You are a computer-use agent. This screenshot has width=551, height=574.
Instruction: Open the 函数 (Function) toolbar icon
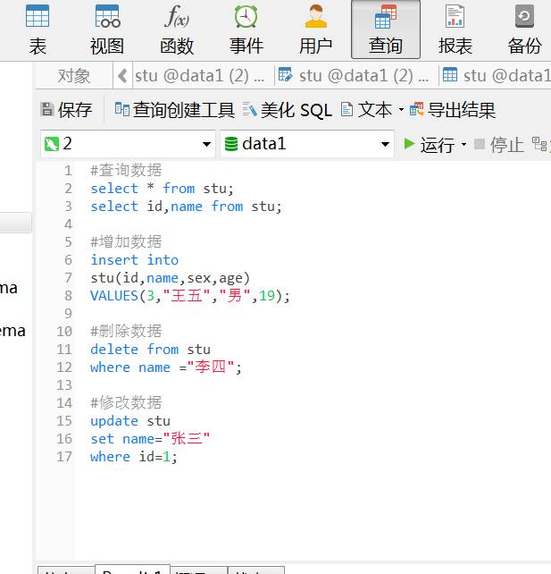point(177,30)
